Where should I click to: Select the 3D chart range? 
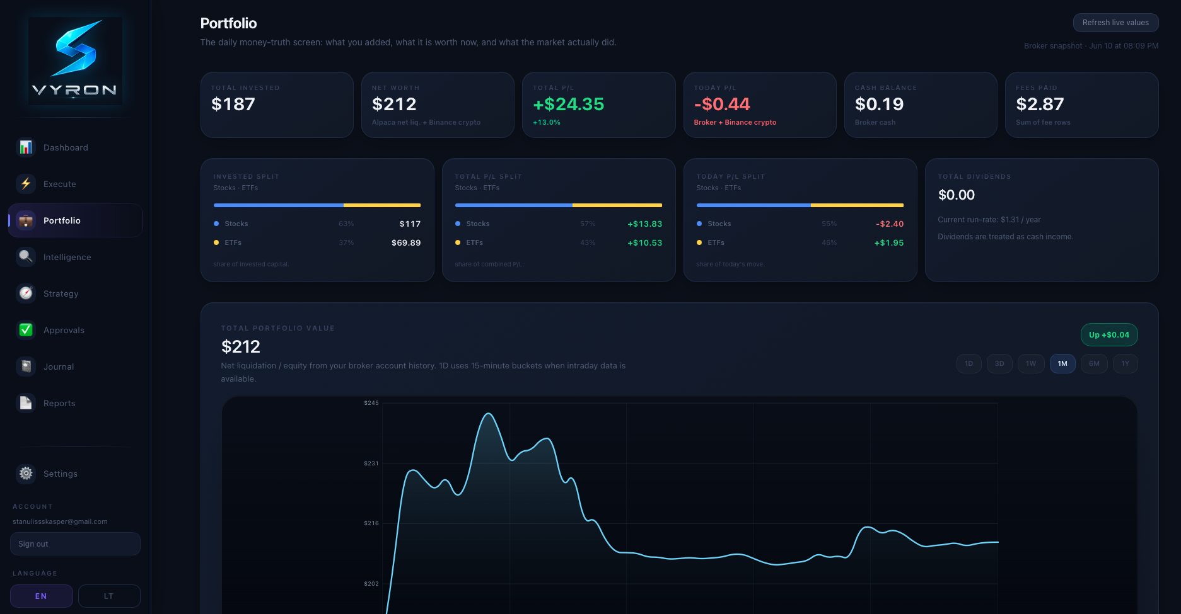click(x=999, y=363)
